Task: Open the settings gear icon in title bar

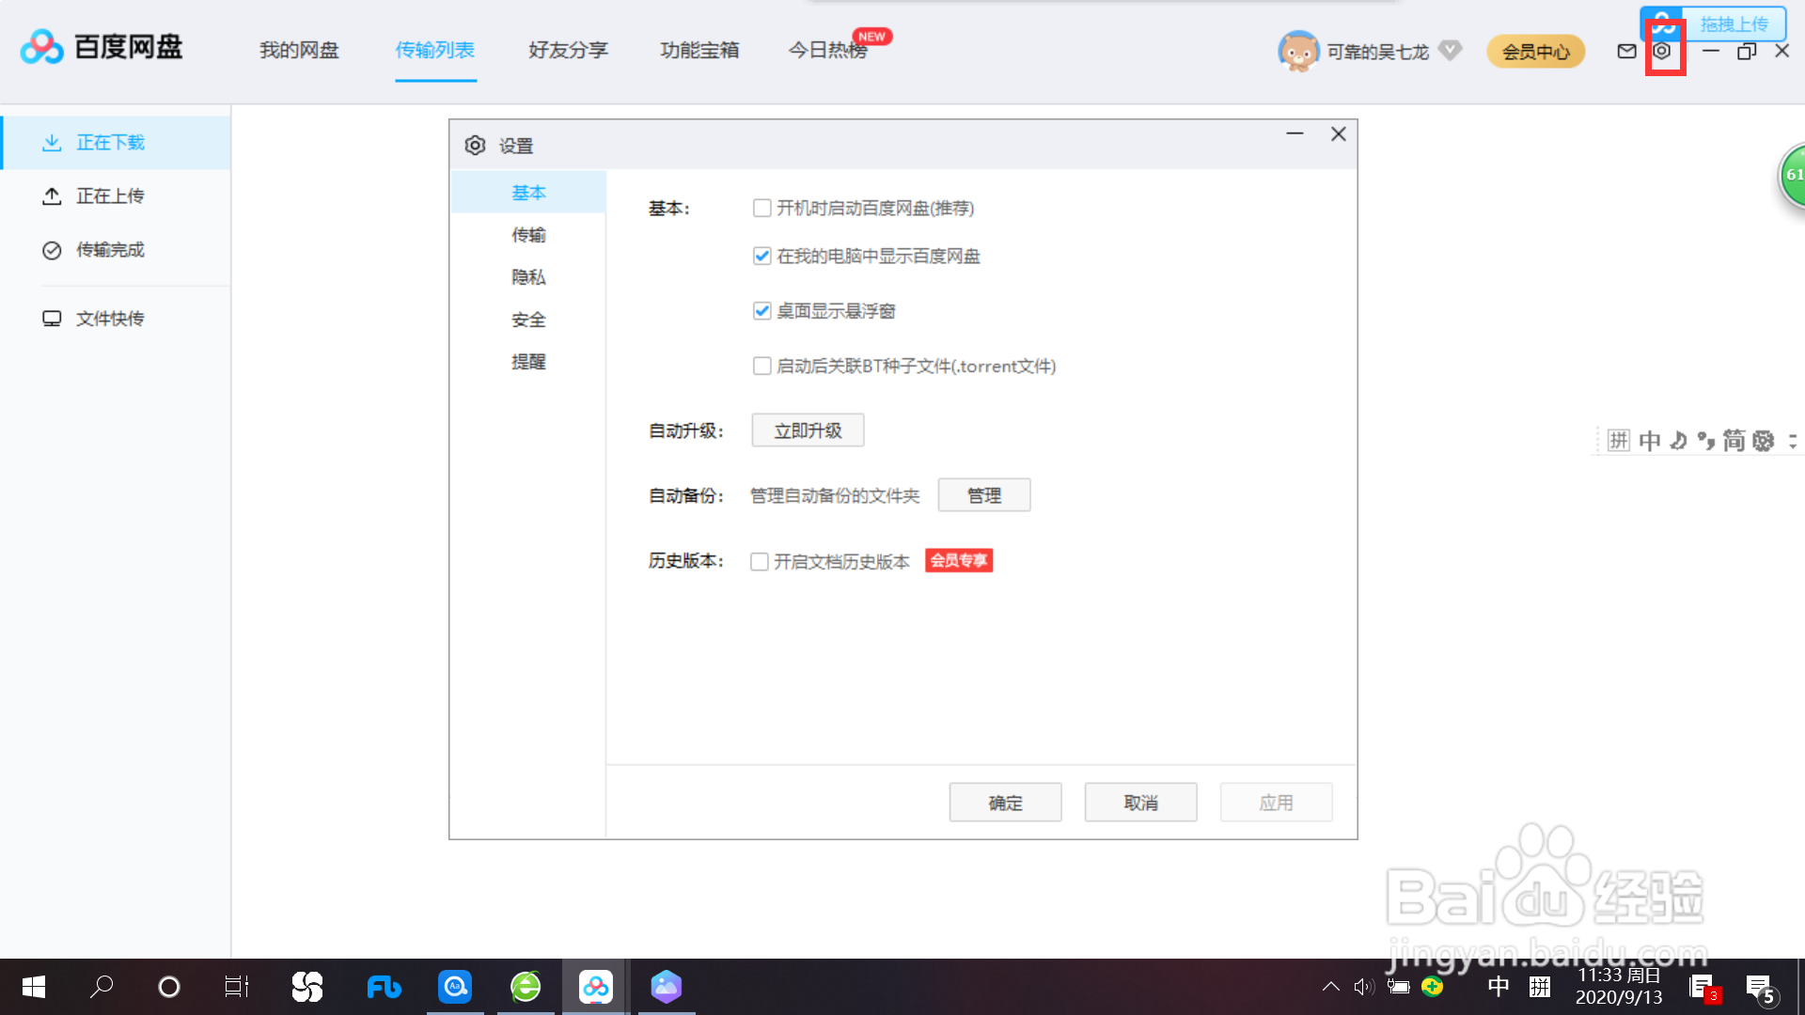Action: click(1662, 51)
